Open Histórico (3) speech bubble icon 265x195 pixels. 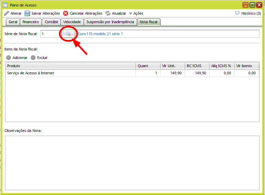click(x=237, y=13)
